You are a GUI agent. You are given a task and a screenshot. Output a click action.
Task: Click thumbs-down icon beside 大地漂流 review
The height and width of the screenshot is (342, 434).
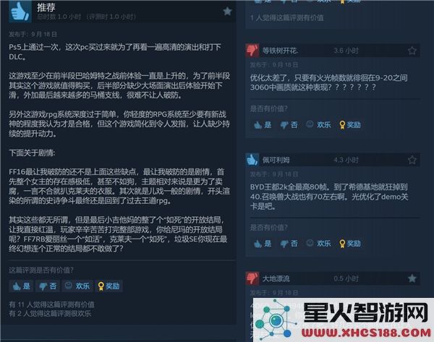[x=252, y=278]
